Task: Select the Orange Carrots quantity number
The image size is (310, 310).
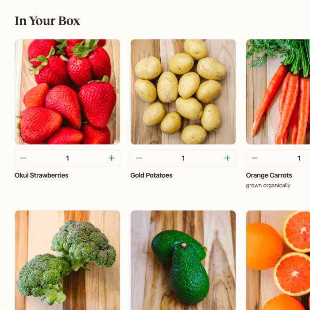Action: [299, 158]
